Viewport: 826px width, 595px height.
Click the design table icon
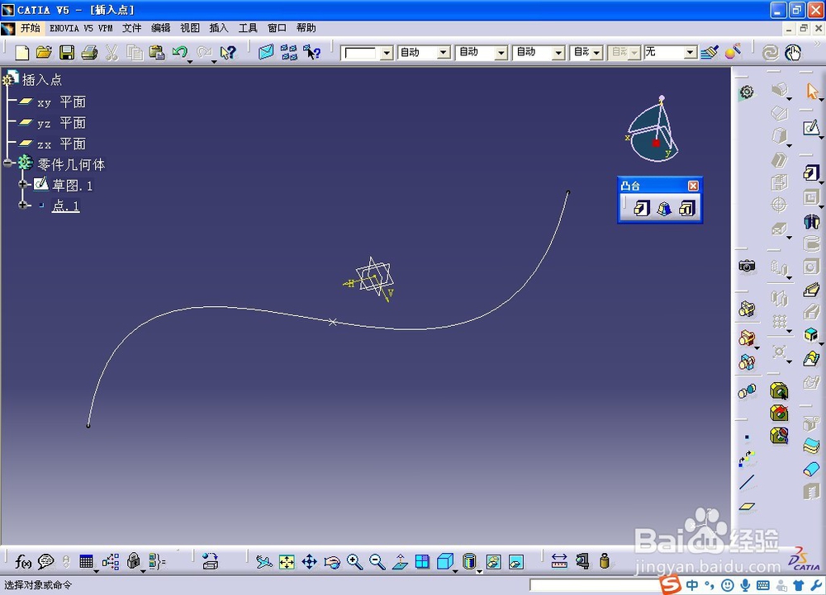click(x=86, y=562)
